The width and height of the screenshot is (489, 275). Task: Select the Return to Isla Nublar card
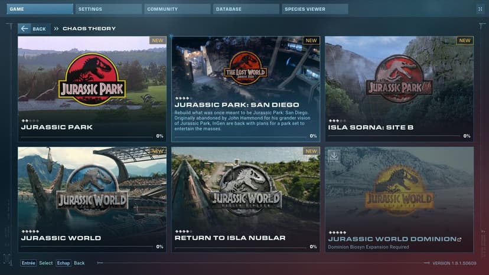(246, 199)
